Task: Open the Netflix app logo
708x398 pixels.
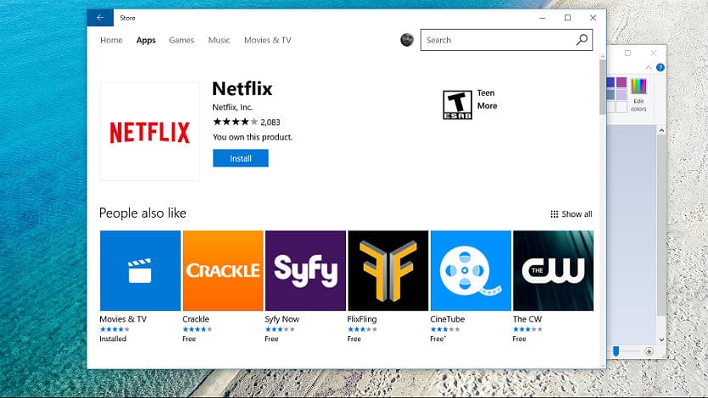Action: point(150,131)
